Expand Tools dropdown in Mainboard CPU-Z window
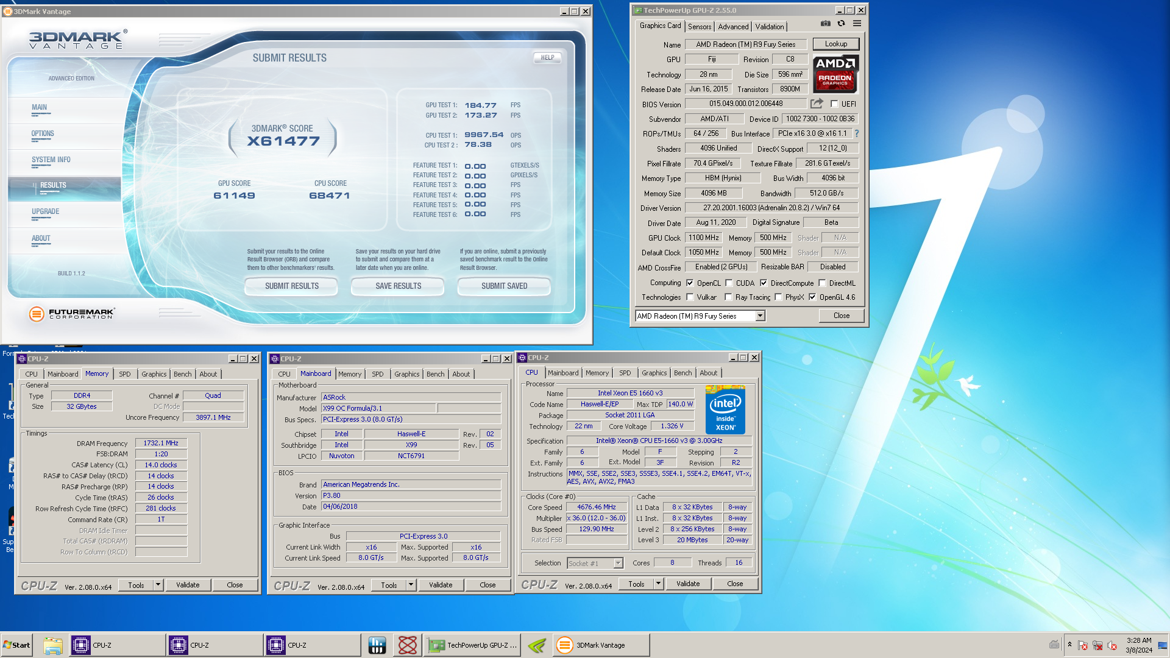This screenshot has height=658, width=1170. [x=411, y=585]
